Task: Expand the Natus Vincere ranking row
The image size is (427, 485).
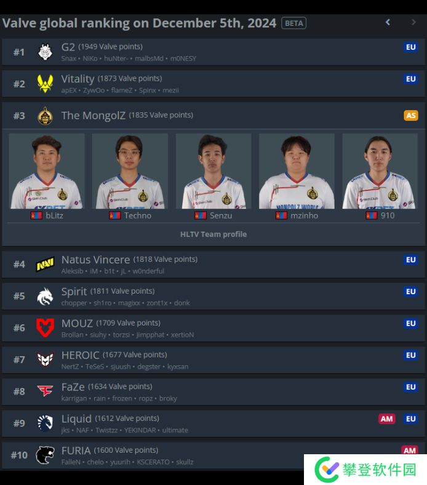Action: 213,265
